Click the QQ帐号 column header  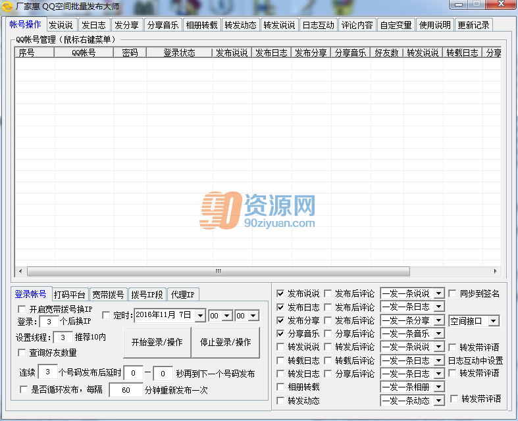[x=84, y=53]
